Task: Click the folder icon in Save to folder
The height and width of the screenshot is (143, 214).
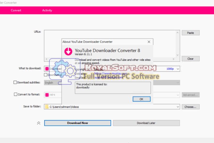Action: [x=47, y=107]
